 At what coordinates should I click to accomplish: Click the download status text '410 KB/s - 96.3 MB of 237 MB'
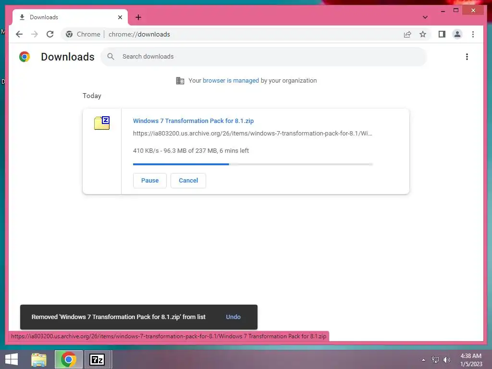point(174,150)
